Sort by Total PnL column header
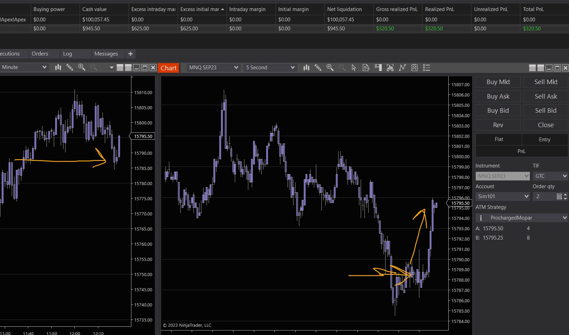 pyautogui.click(x=545, y=9)
